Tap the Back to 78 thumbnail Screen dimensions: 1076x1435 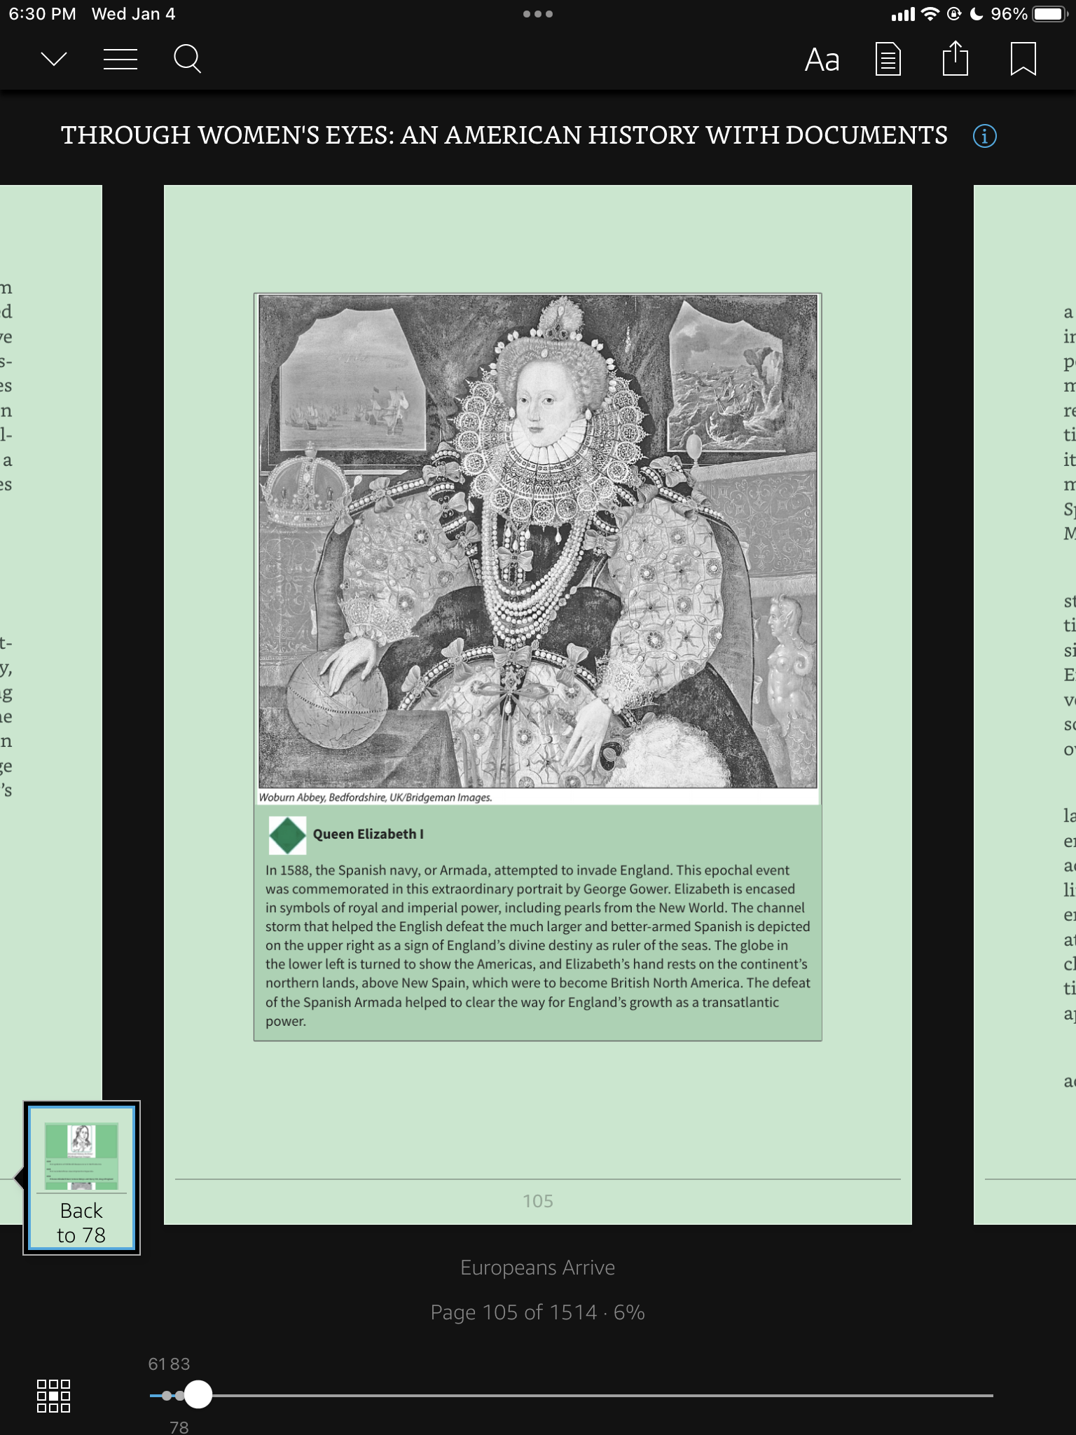(82, 1178)
